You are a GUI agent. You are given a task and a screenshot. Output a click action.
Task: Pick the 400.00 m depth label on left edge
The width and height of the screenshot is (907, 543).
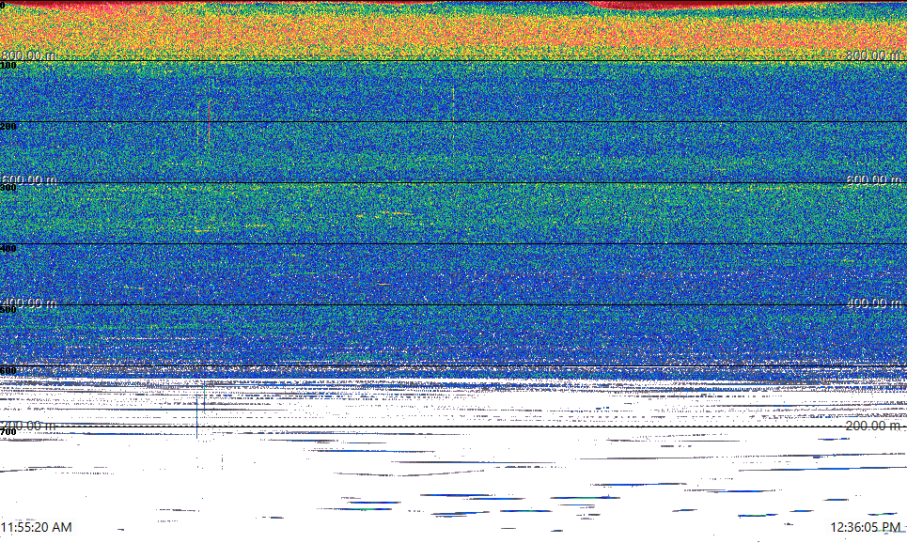pyautogui.click(x=28, y=303)
